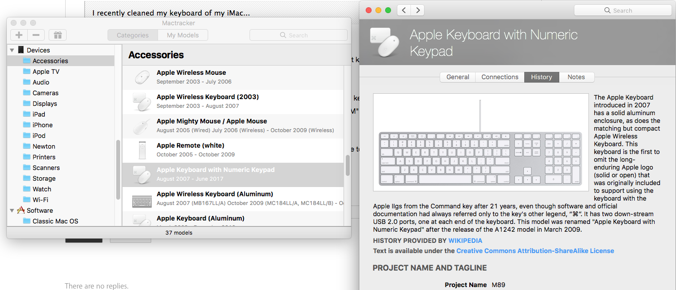Click the Apple Wireless Keyboard (Aluminum) thumbnail icon
676x290 pixels.
[142, 201]
